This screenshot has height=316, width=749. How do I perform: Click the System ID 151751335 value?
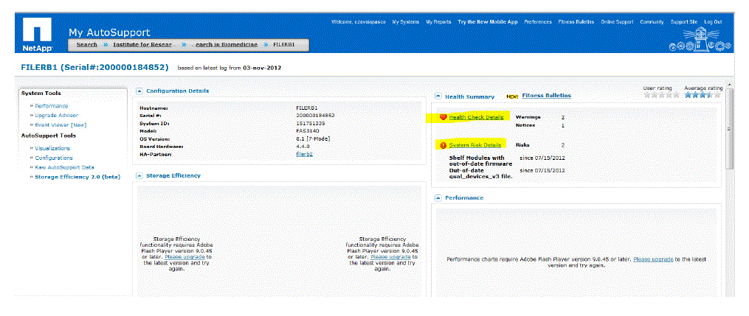[x=311, y=123]
